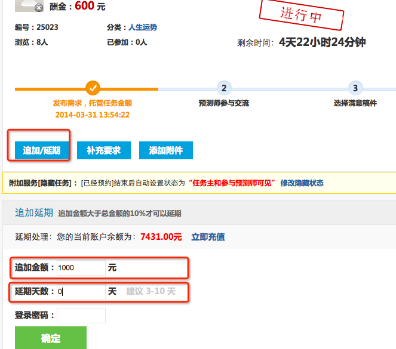Click the 浏览：8人 view count
Viewport: 396px width, 349px height.
(x=31, y=42)
